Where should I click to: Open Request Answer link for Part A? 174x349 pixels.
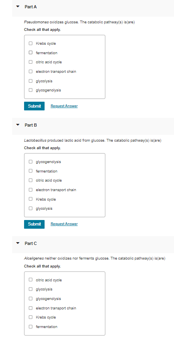click(64, 106)
